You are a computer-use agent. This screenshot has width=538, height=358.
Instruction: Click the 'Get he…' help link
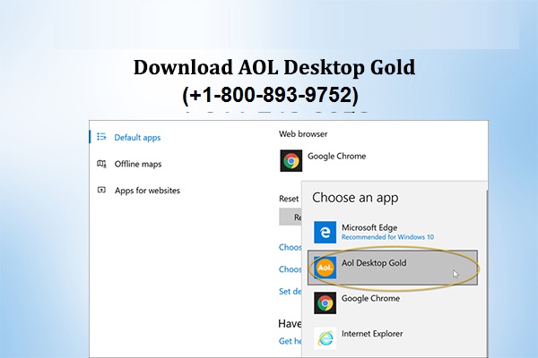coord(290,341)
